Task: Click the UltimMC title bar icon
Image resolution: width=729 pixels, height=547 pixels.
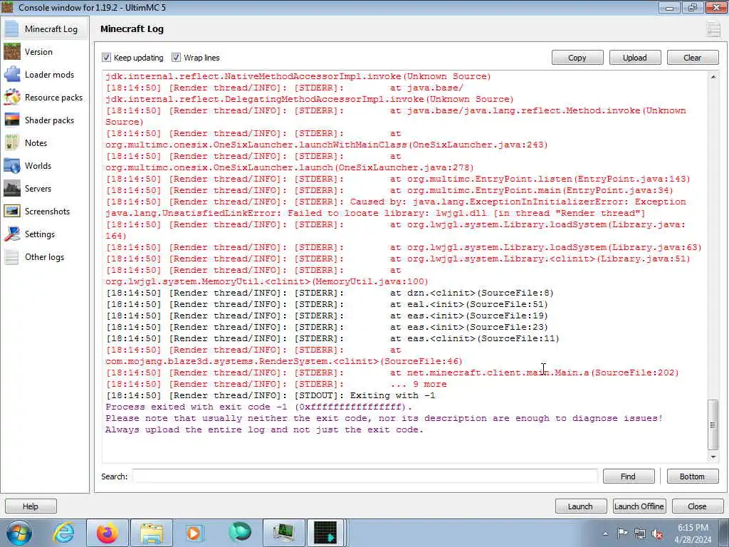Action: tap(7, 7)
